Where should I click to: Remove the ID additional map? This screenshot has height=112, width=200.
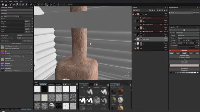coord(32,52)
